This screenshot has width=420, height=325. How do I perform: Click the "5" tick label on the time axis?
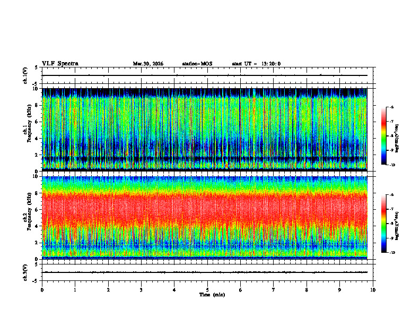point(207,290)
